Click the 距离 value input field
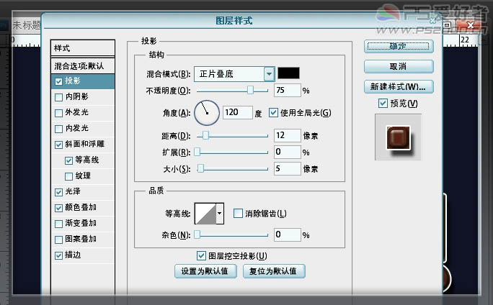The width and height of the screenshot is (493, 305). tap(287, 135)
